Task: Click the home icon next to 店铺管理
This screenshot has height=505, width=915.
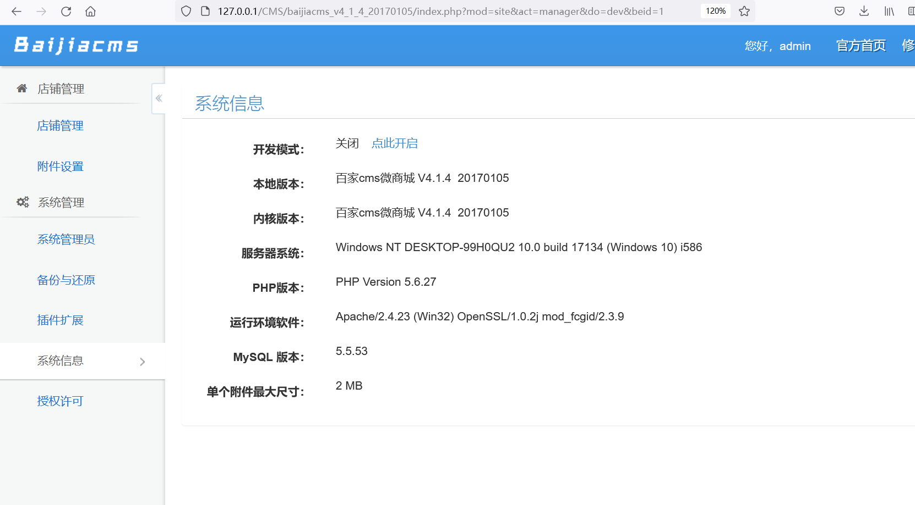Action: coord(22,88)
